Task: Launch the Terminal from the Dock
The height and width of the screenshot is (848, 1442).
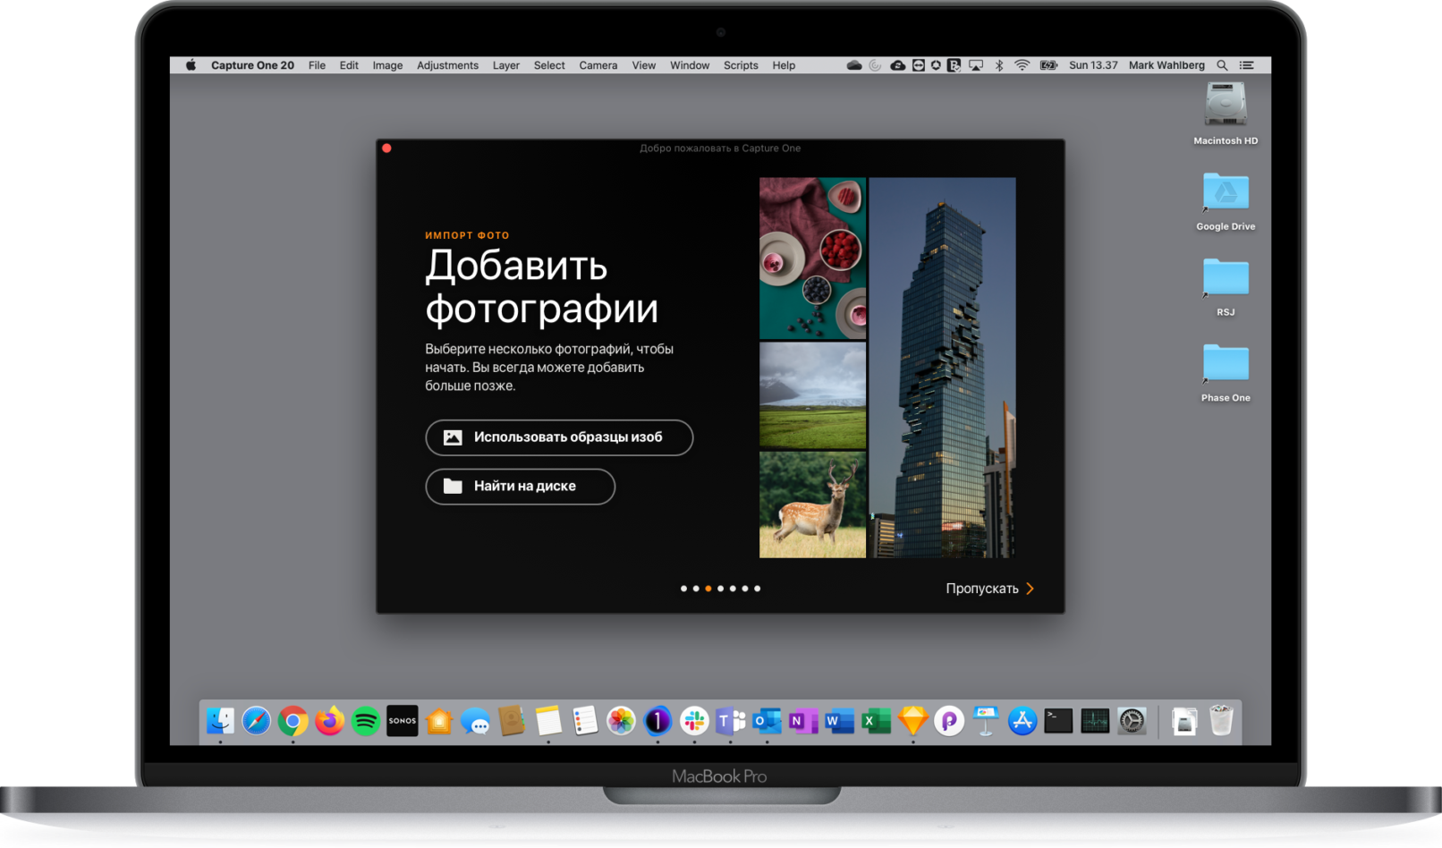Action: pyautogui.click(x=1057, y=721)
